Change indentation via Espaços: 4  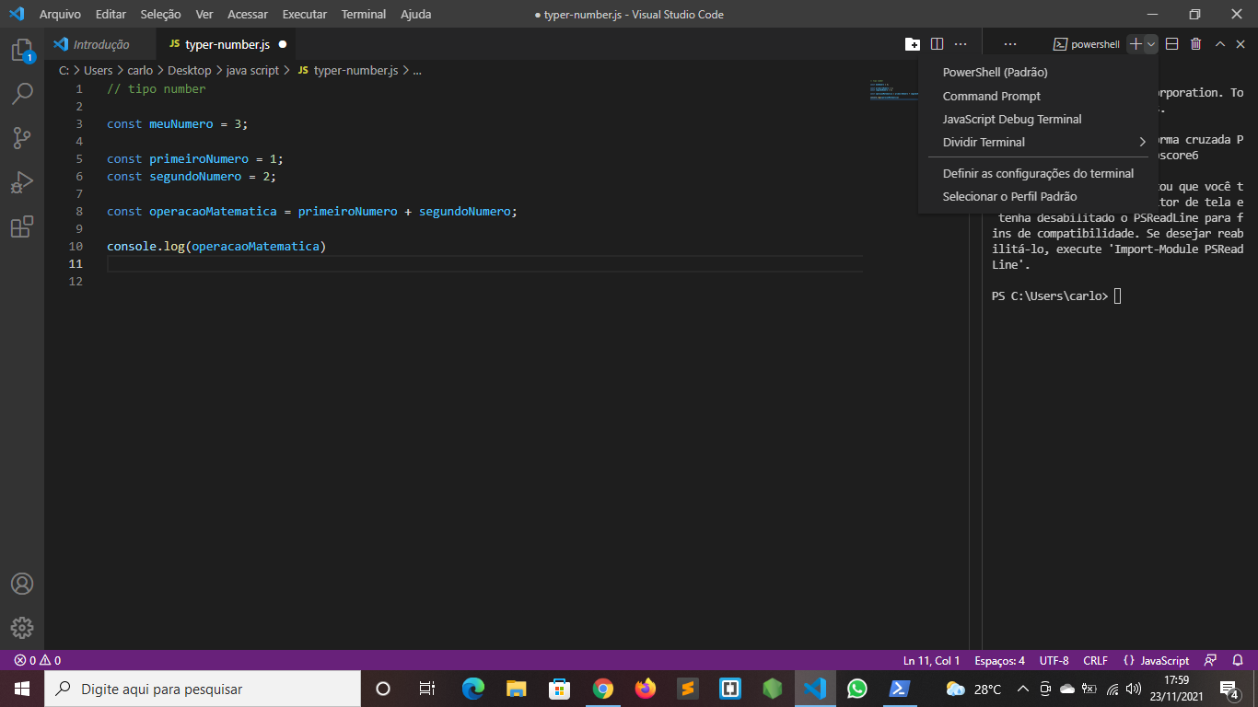(999, 660)
